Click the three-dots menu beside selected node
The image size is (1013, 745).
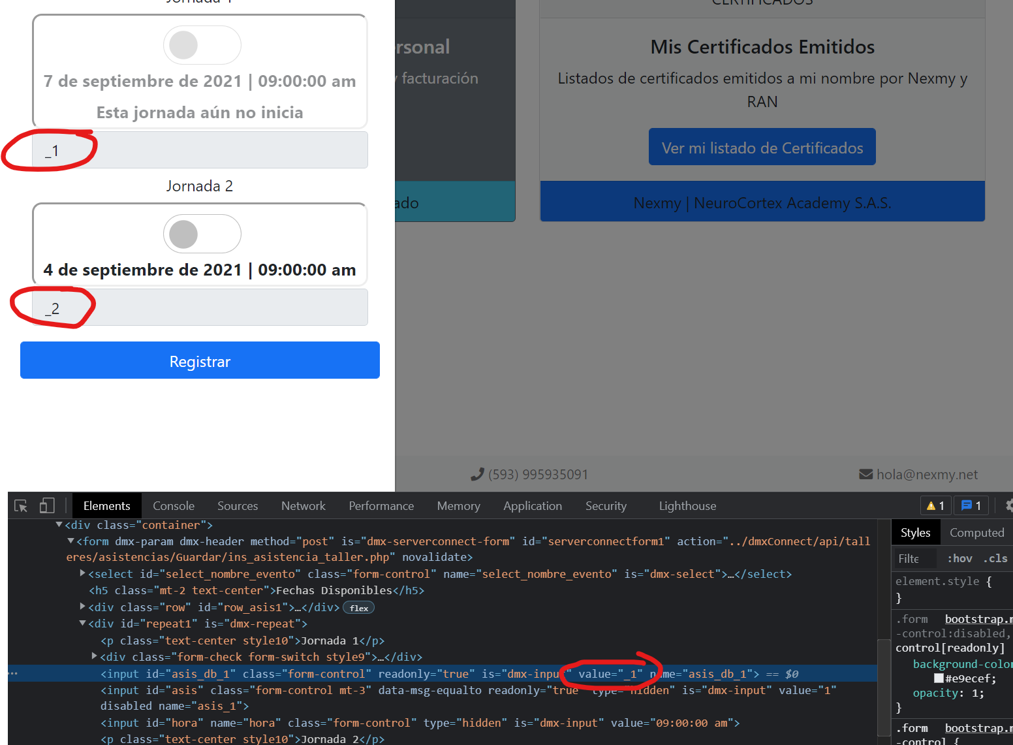click(14, 674)
